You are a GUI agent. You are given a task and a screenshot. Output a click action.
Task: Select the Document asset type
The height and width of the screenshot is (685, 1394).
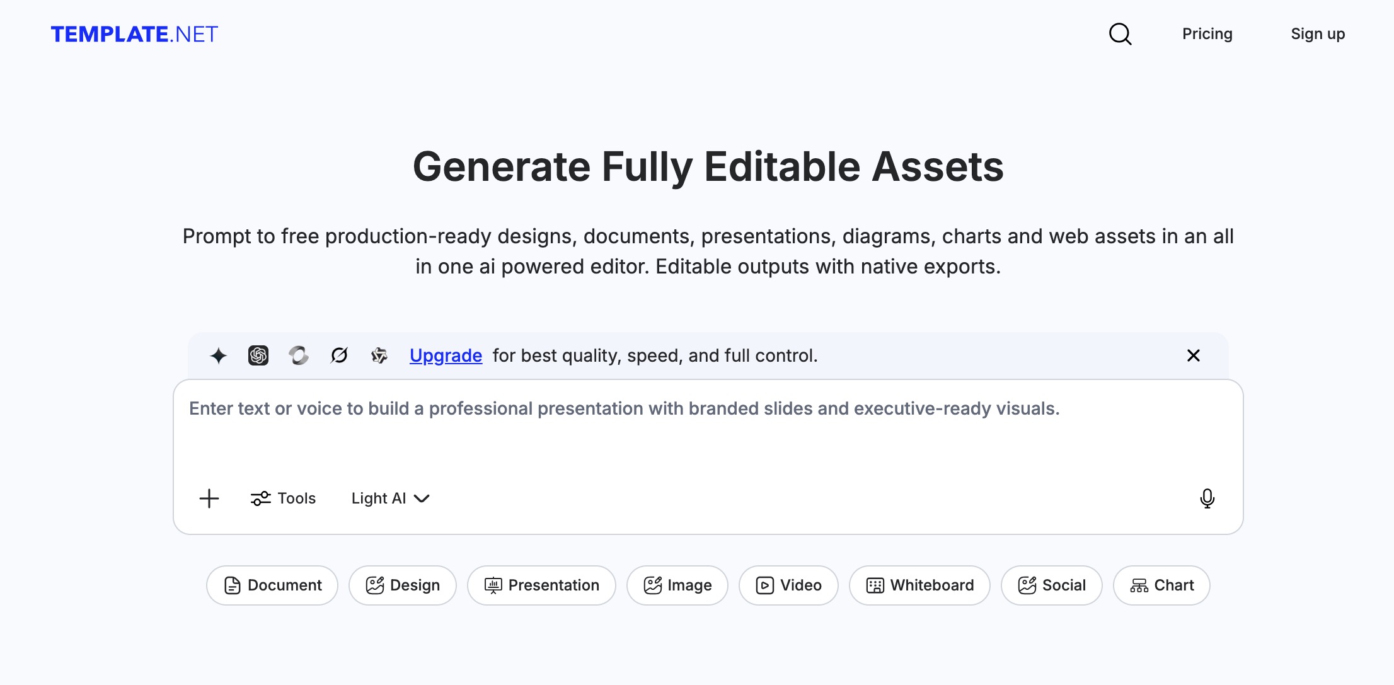pyautogui.click(x=272, y=585)
